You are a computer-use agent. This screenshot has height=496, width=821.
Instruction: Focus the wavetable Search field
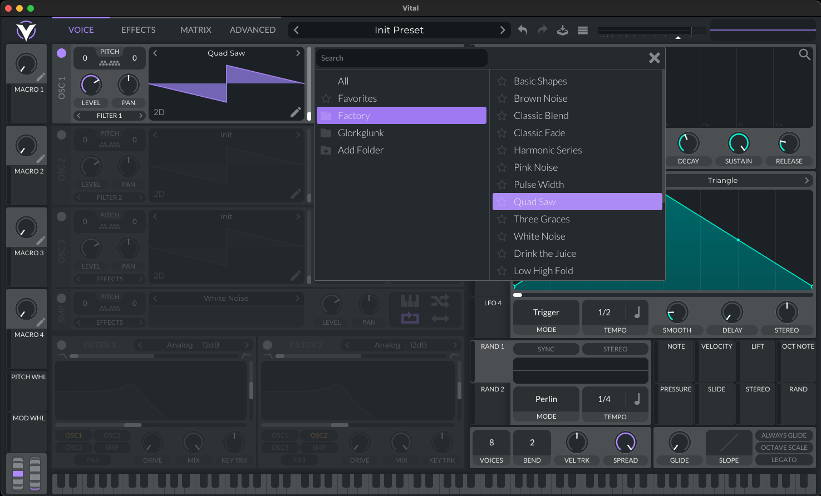pyautogui.click(x=401, y=58)
